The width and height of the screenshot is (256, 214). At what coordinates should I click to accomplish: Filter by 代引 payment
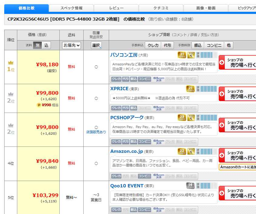point(168,45)
